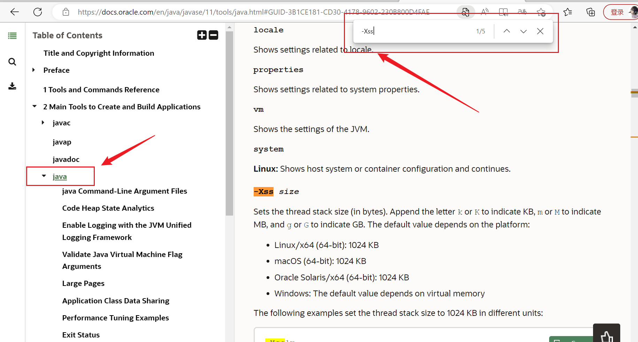
Task: Add this page to favorites
Action: click(x=541, y=12)
